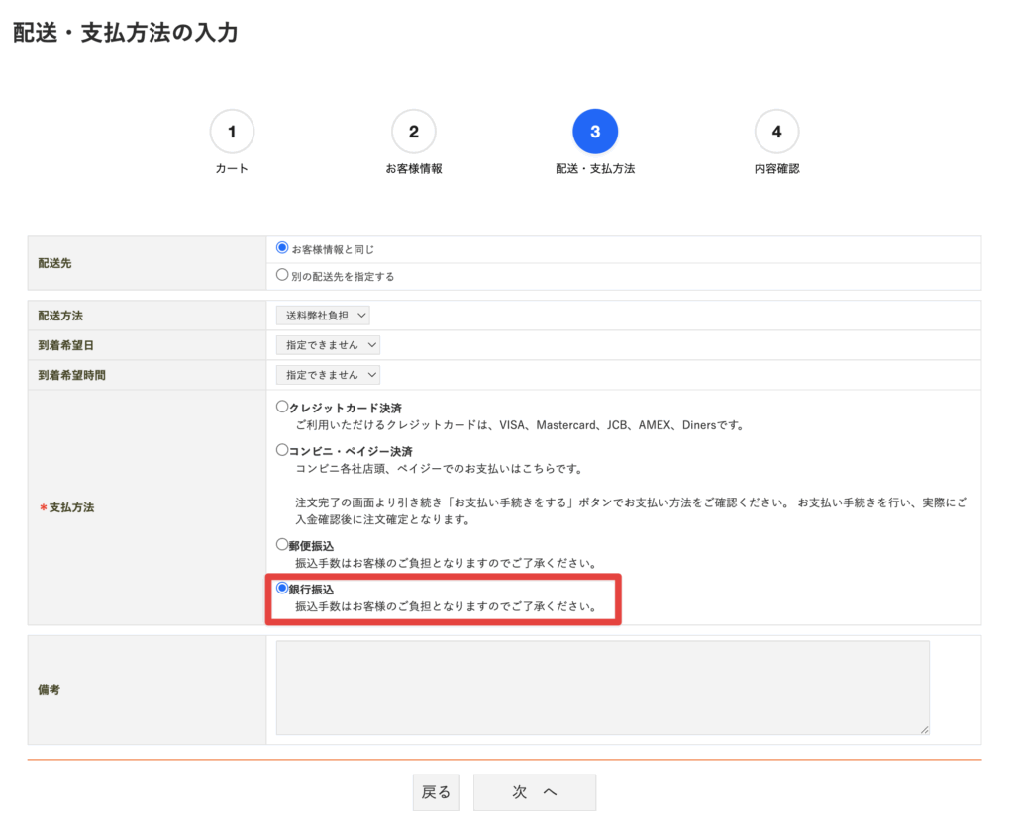Select the 郵便振込 payment method
Screen dimensions: 1014x821
282,545
